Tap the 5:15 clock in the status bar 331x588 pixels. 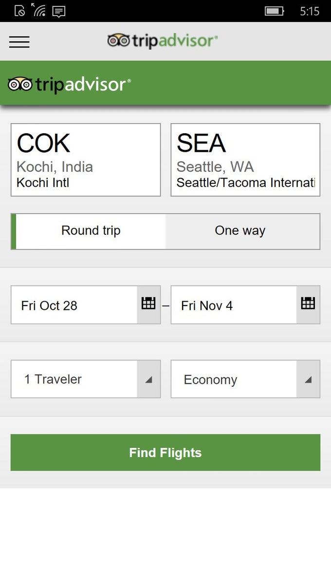click(x=310, y=11)
